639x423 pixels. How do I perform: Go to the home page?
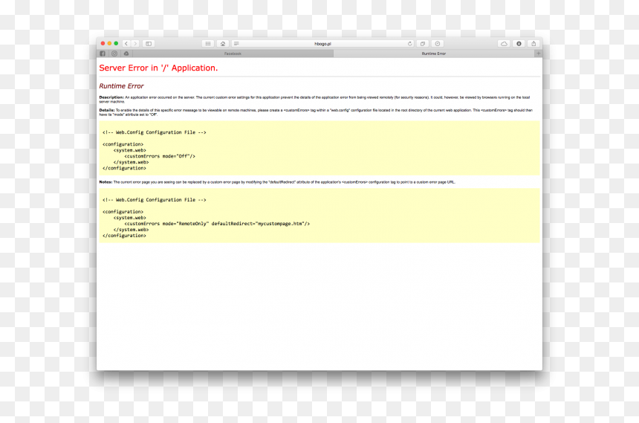(222, 44)
